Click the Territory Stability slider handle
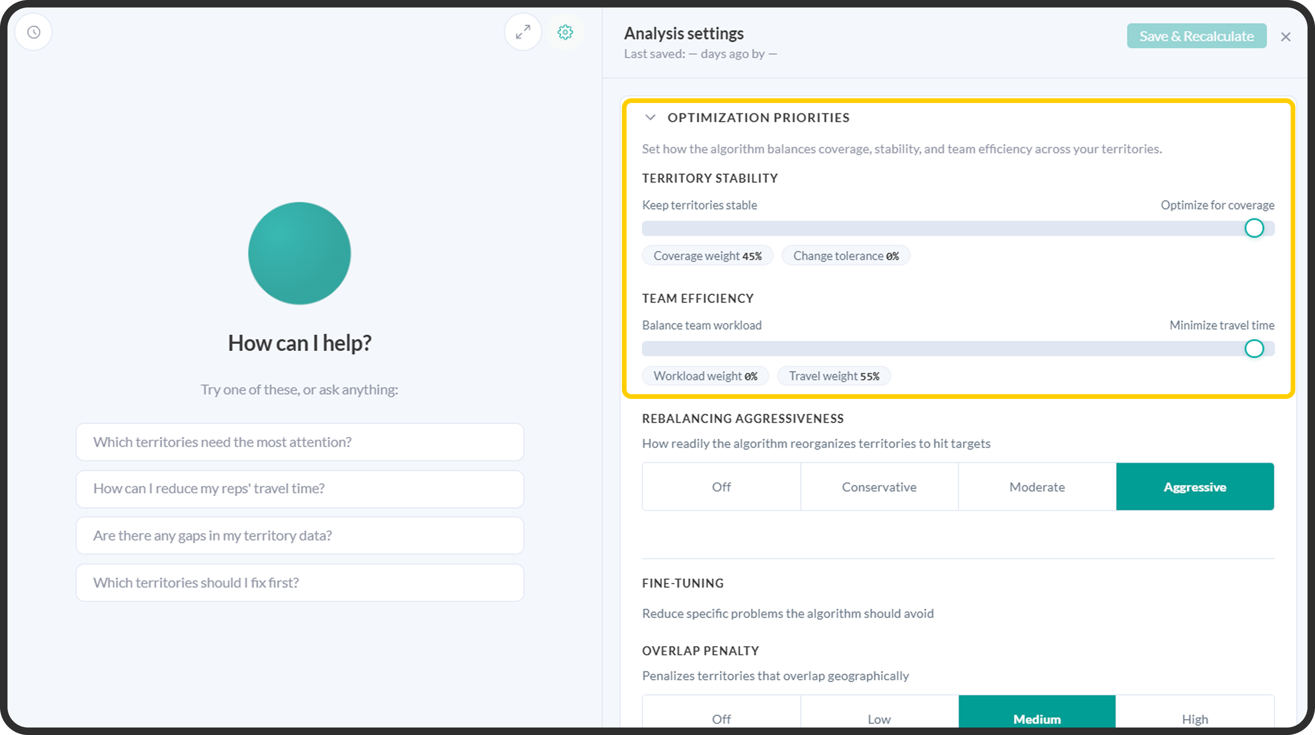1315x735 pixels. pyautogui.click(x=1254, y=228)
